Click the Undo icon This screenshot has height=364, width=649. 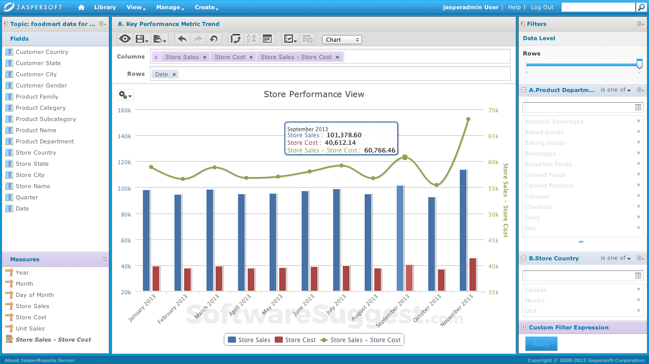tap(183, 39)
